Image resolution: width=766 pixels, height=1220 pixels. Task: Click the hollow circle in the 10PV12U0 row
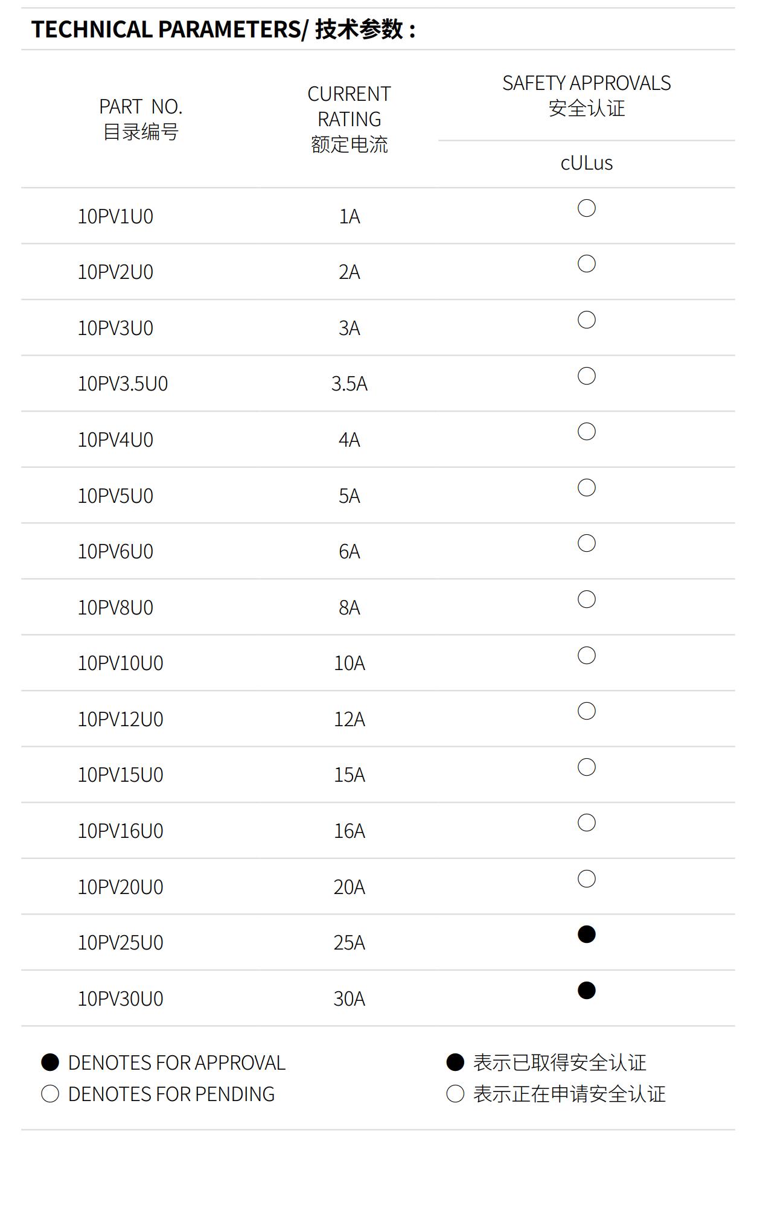[x=586, y=711]
